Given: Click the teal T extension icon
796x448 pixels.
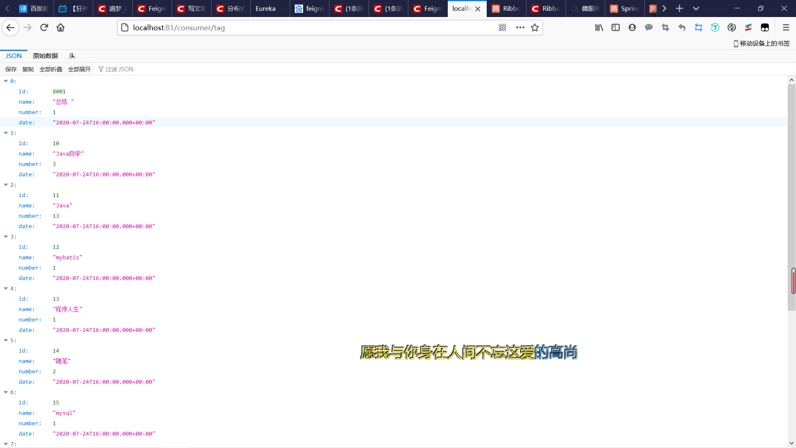Looking at the screenshot, I should click(715, 27).
